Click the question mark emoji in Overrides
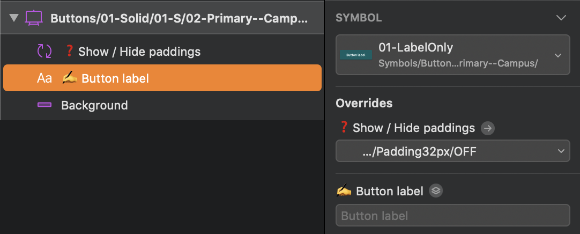580x234 pixels. pyautogui.click(x=344, y=128)
